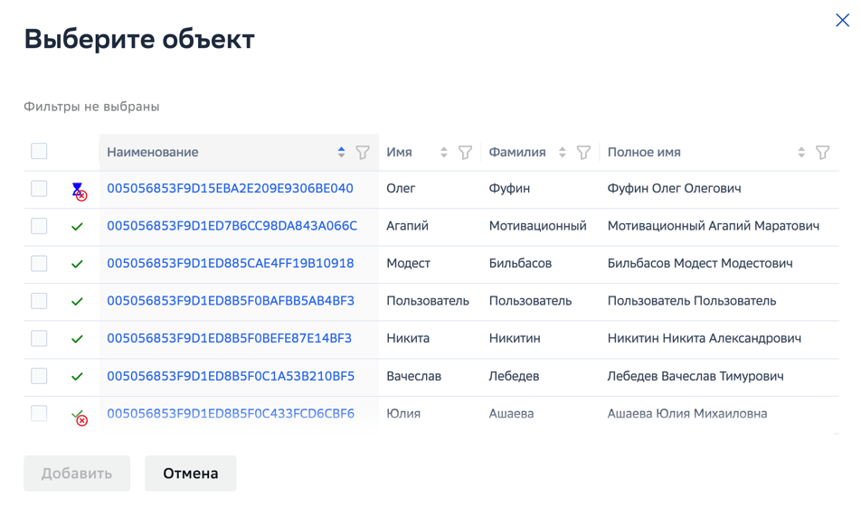Sort table by Наименование column arrows

point(342,152)
